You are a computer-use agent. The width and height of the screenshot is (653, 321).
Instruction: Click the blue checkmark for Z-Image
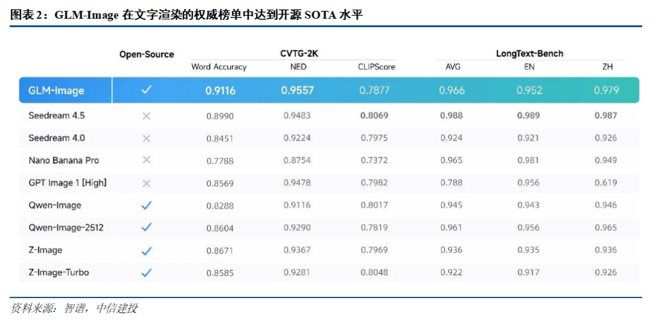(x=146, y=250)
